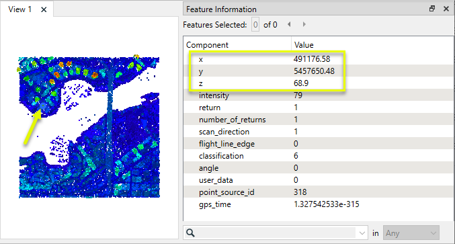Go to previous selected feature arrow
This screenshot has width=455, height=244.
coord(289,24)
